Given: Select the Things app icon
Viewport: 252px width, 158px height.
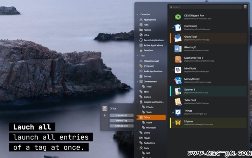Looking at the screenshot, I should click(178, 112).
